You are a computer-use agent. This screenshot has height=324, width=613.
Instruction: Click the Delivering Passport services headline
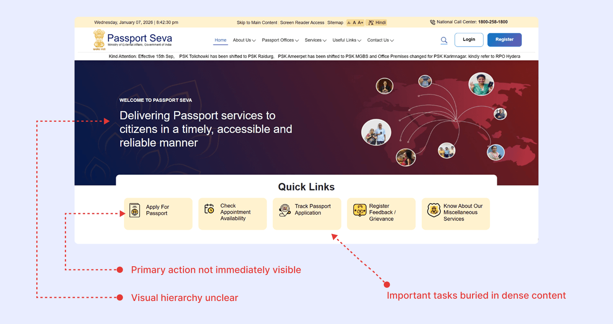(206, 129)
